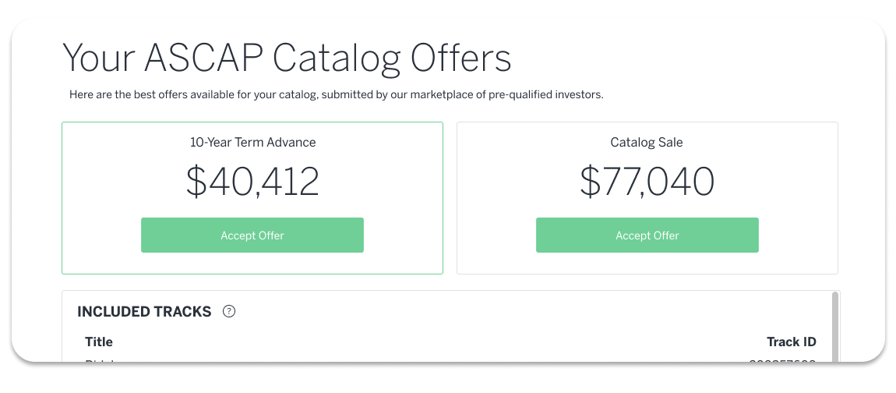Accept the Catalog Sale offer

[647, 235]
